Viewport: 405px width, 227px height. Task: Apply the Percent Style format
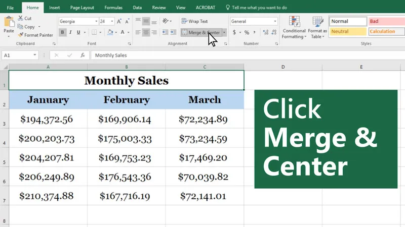click(247, 32)
